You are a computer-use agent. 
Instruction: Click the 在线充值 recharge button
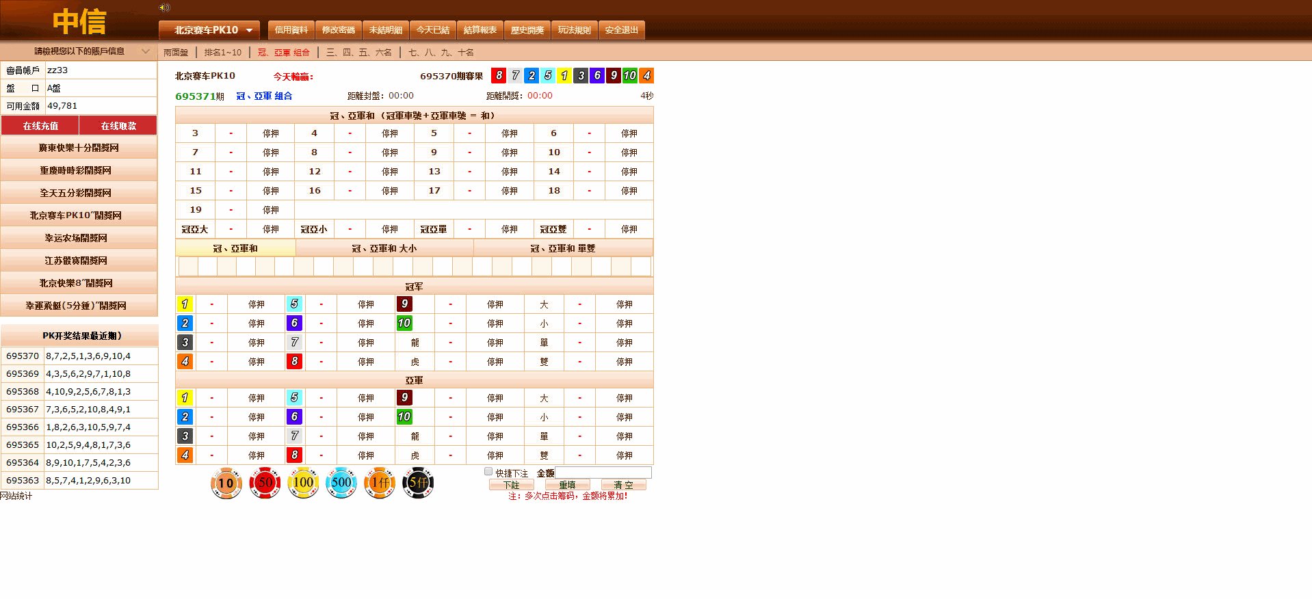point(40,126)
